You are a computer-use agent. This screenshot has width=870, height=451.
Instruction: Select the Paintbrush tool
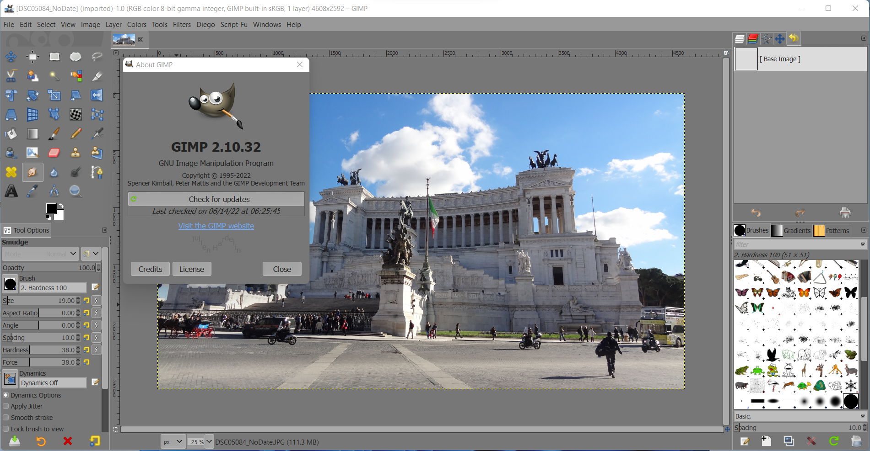(54, 133)
